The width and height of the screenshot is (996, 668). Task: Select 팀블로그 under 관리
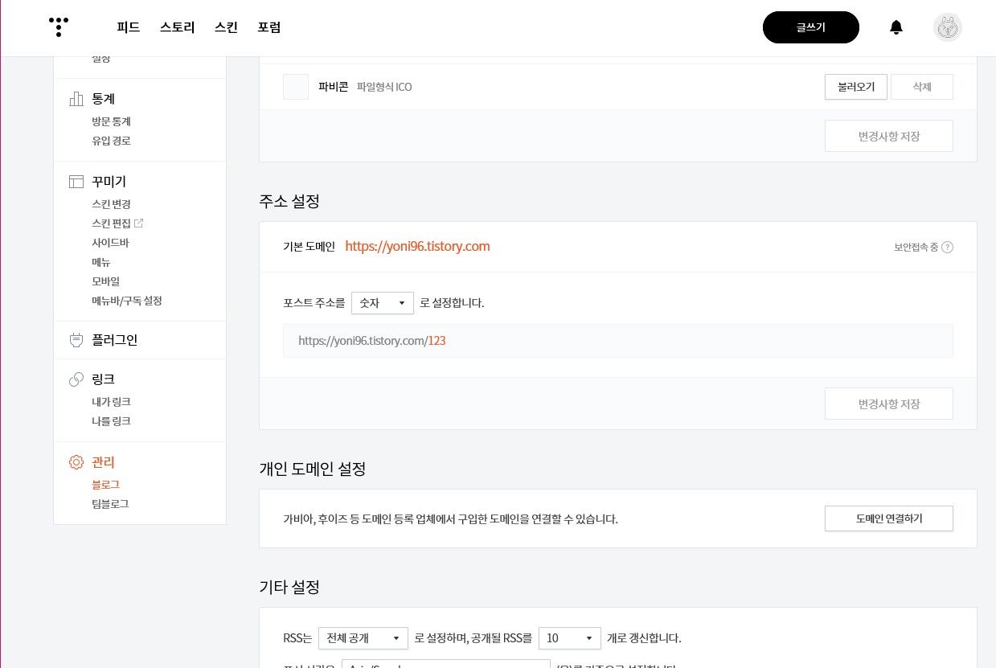click(x=111, y=504)
